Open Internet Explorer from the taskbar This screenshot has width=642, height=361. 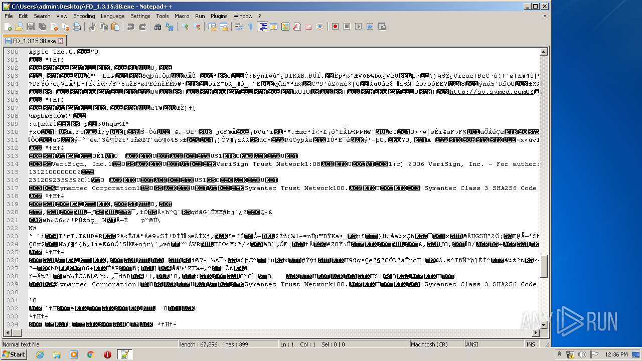pyautogui.click(x=40, y=354)
